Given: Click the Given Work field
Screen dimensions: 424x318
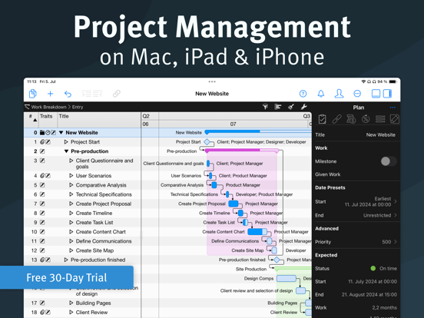Looking at the screenshot, I should pyautogui.click(x=356, y=174).
